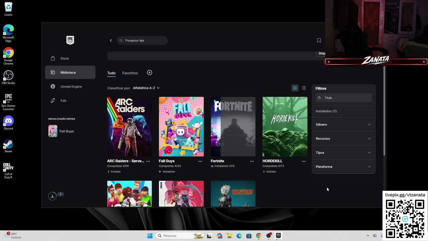Open the wishlist bookmark icon

pos(319,41)
